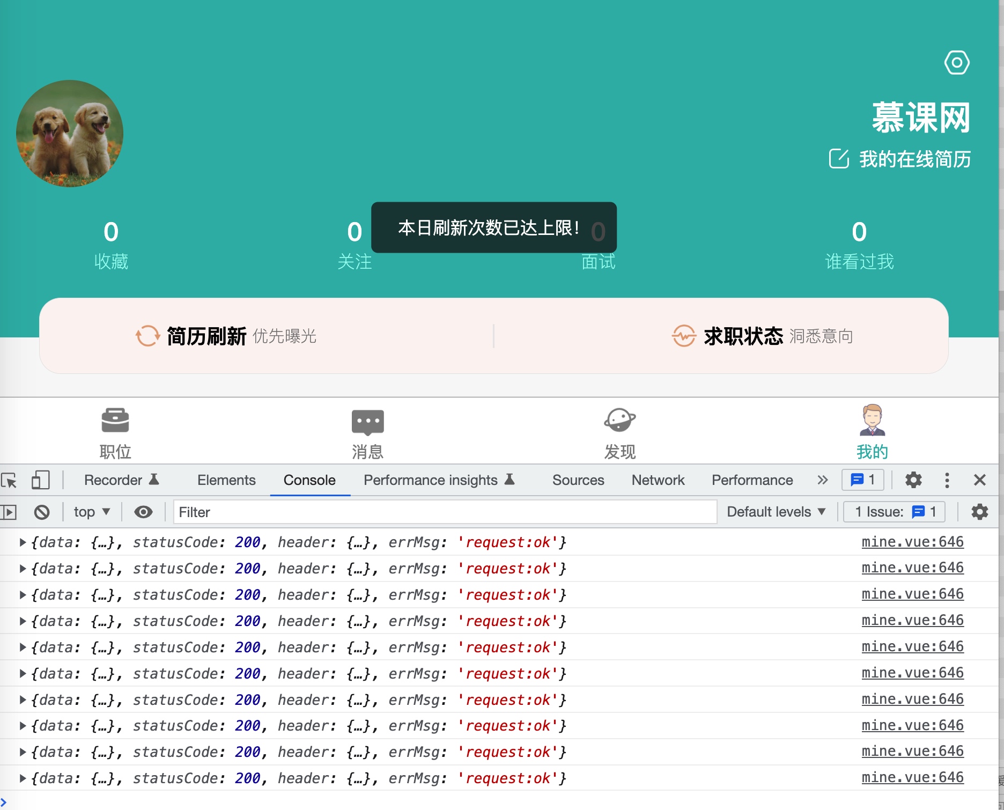Show more DevTools tabs chevron

823,480
